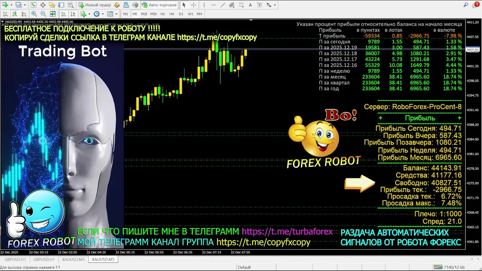Open the signals icon
The image size is (482, 271).
pyautogui.click(x=135, y=5)
